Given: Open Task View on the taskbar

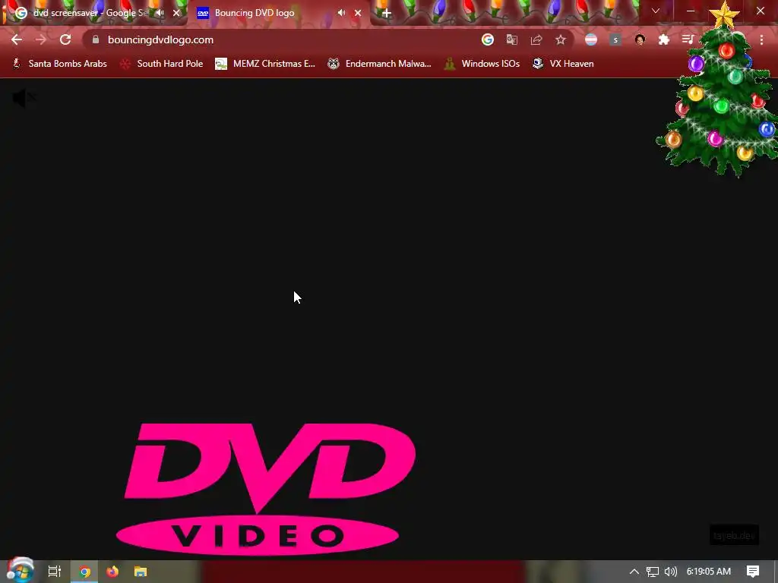Looking at the screenshot, I should point(54,572).
